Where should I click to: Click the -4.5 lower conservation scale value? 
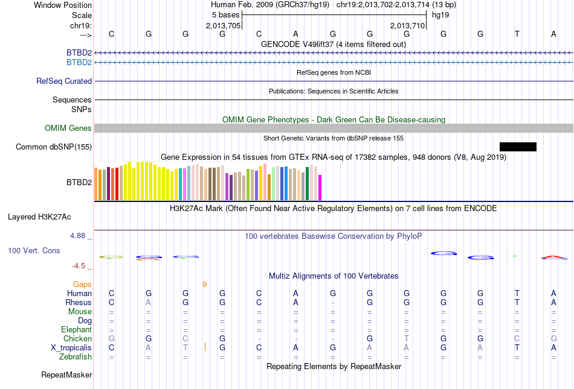pos(79,266)
